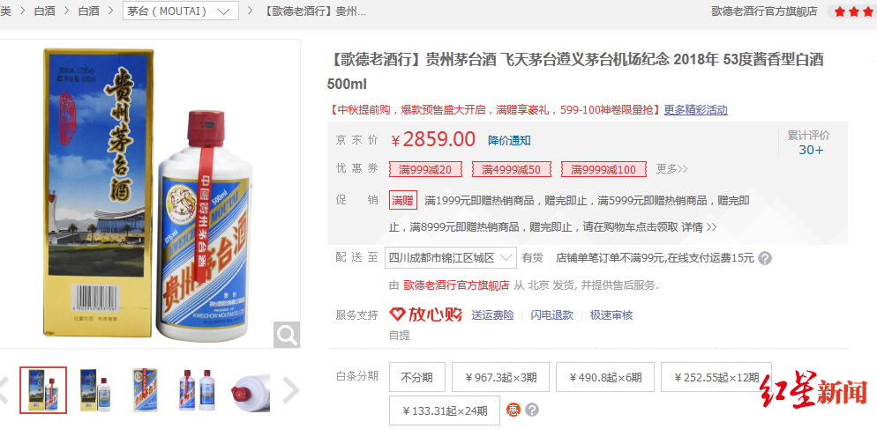The image size is (877, 429).
Task: Claim the 满999减20 coupon
Action: click(425, 169)
